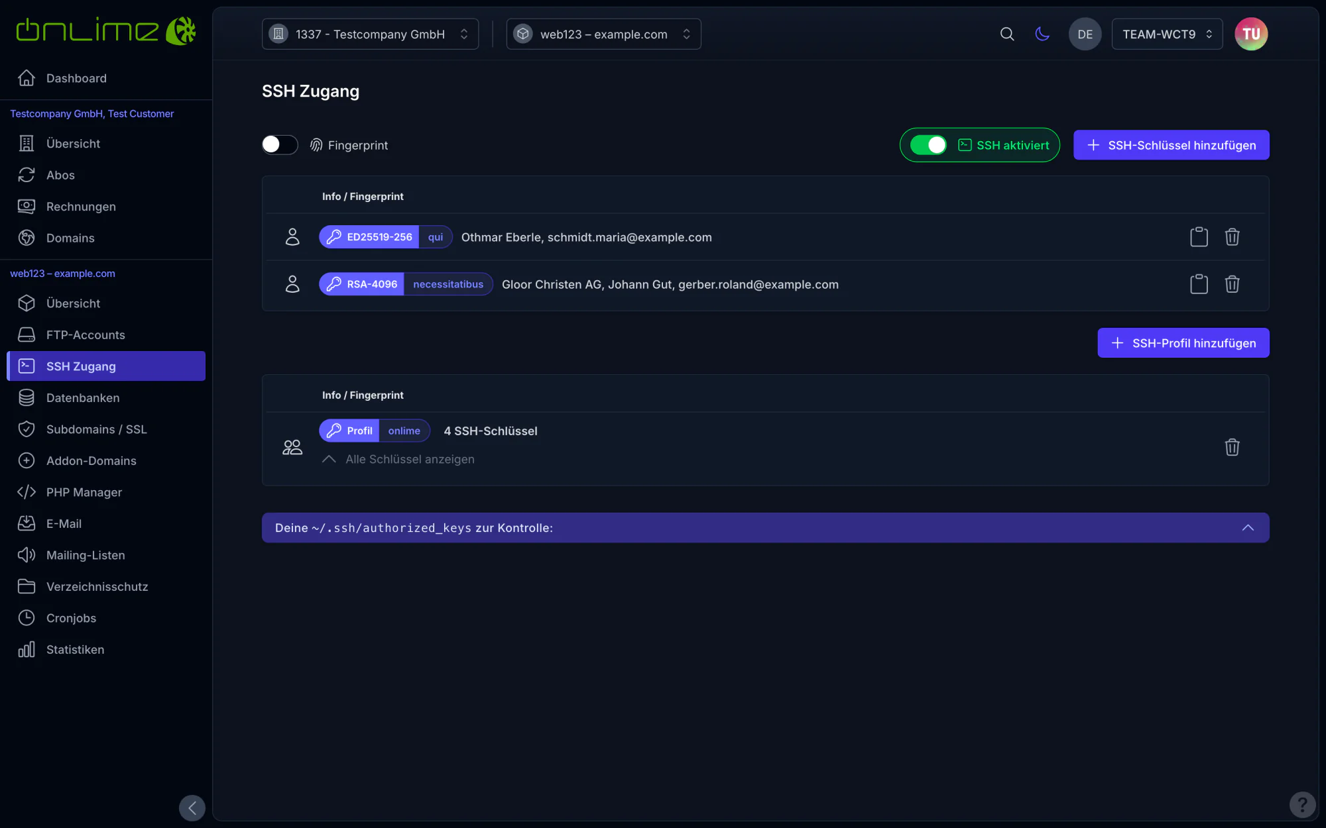
Task: Click the SSH Zugang page heading
Action: click(310, 91)
